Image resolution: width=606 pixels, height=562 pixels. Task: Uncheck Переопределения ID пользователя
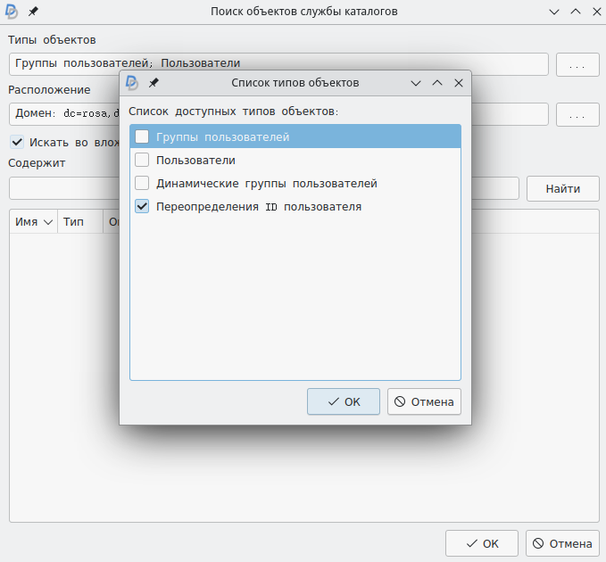coord(142,207)
